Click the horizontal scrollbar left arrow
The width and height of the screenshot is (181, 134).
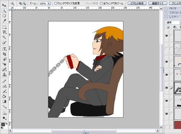pos(10,130)
